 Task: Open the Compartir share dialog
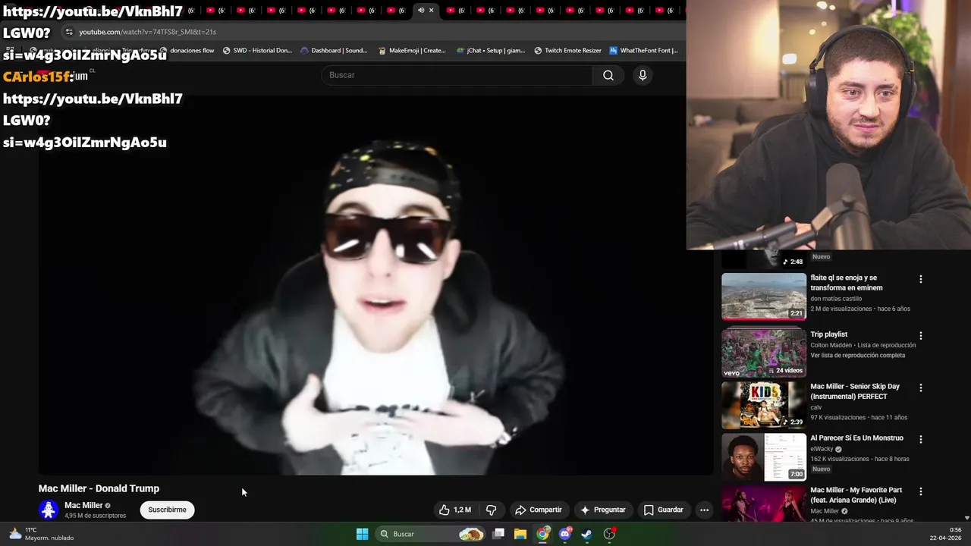click(538, 510)
